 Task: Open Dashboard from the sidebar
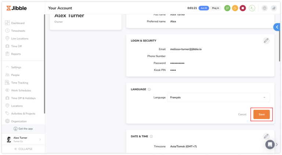tap(18, 23)
